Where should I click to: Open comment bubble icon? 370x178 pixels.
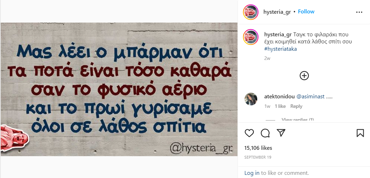(x=265, y=133)
